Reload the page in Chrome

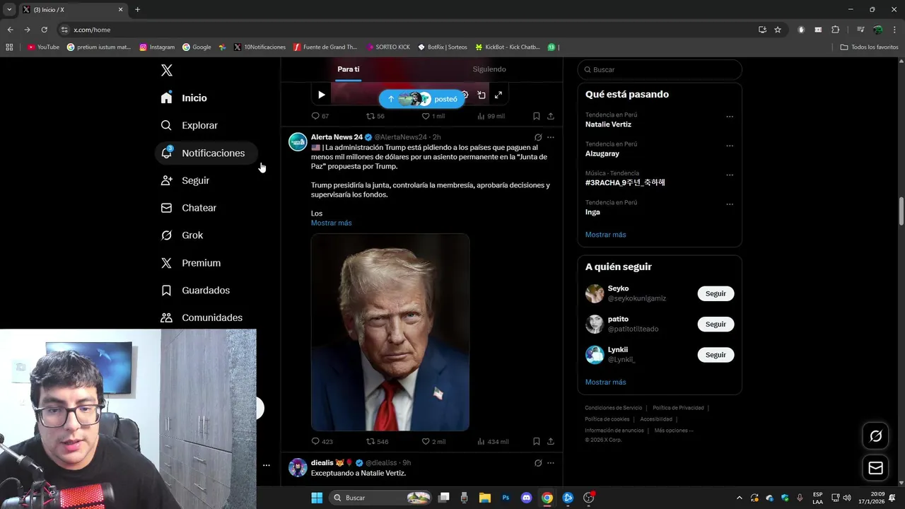coord(44,30)
